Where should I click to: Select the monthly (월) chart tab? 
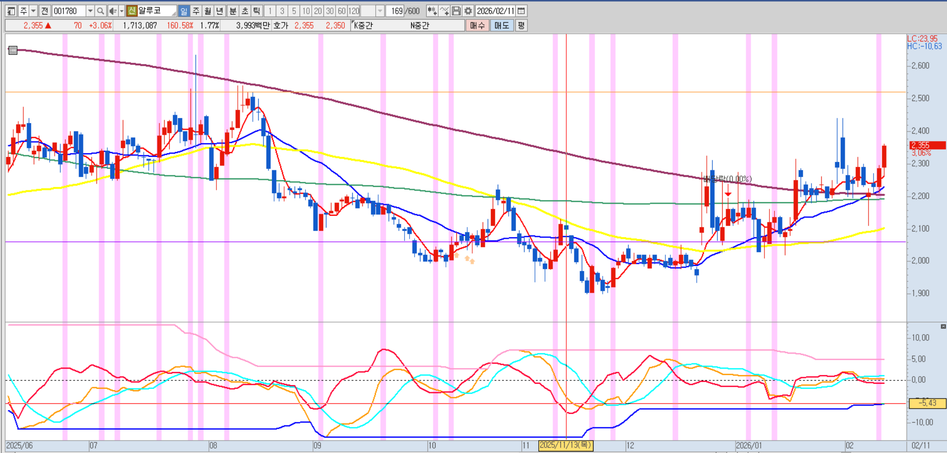coord(207,11)
